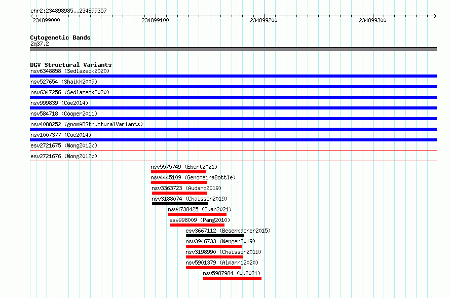
Task: Select nsv4088252 (gnomADStructuralVariants) label
Action: [x=87, y=124]
